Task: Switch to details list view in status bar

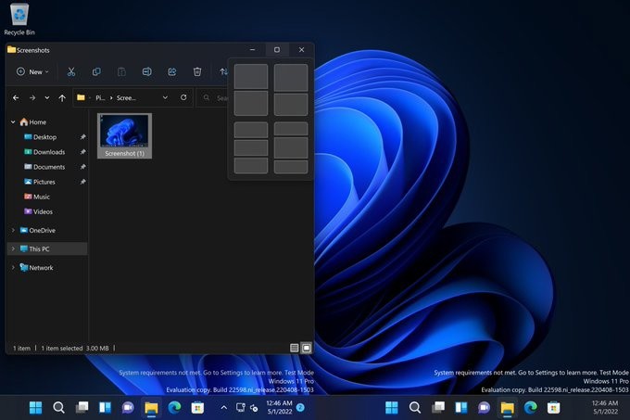Action: 295,348
